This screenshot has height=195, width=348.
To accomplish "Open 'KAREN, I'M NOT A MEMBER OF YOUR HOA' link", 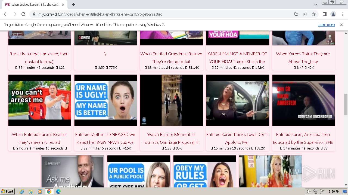I will pos(237,58).
